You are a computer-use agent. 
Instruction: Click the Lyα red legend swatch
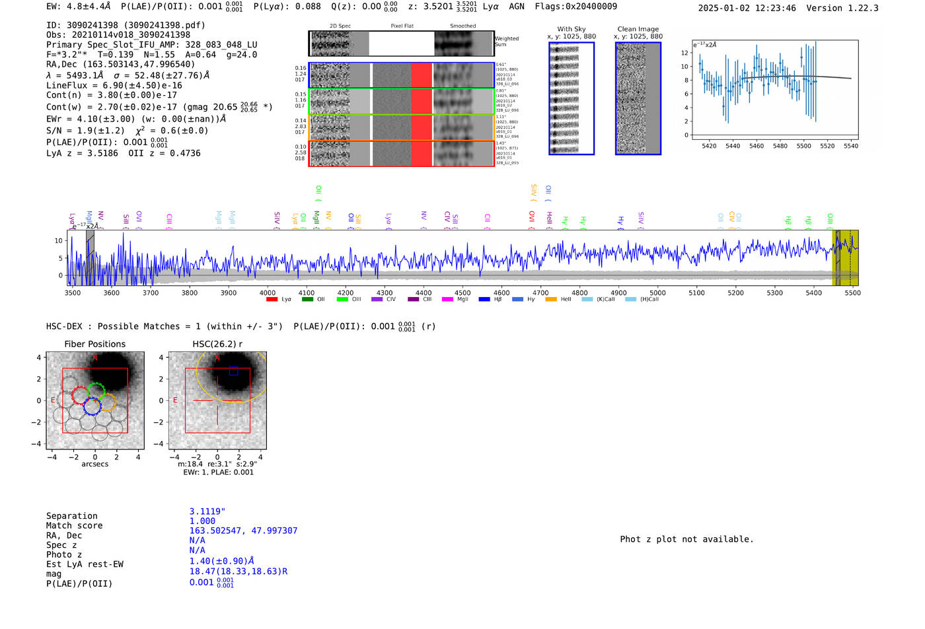coord(272,300)
